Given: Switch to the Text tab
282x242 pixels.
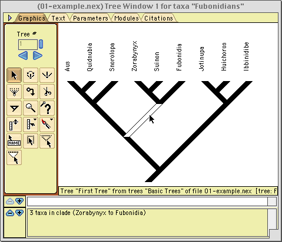Looking at the screenshot, I should pyautogui.click(x=58, y=18).
